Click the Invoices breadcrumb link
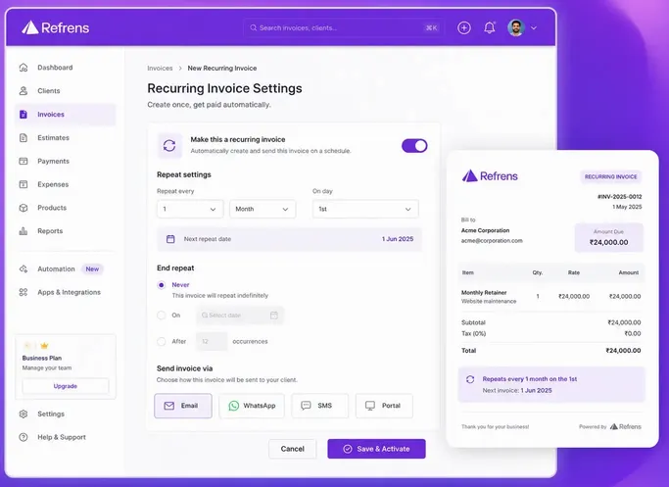The width and height of the screenshot is (669, 487). pos(160,69)
